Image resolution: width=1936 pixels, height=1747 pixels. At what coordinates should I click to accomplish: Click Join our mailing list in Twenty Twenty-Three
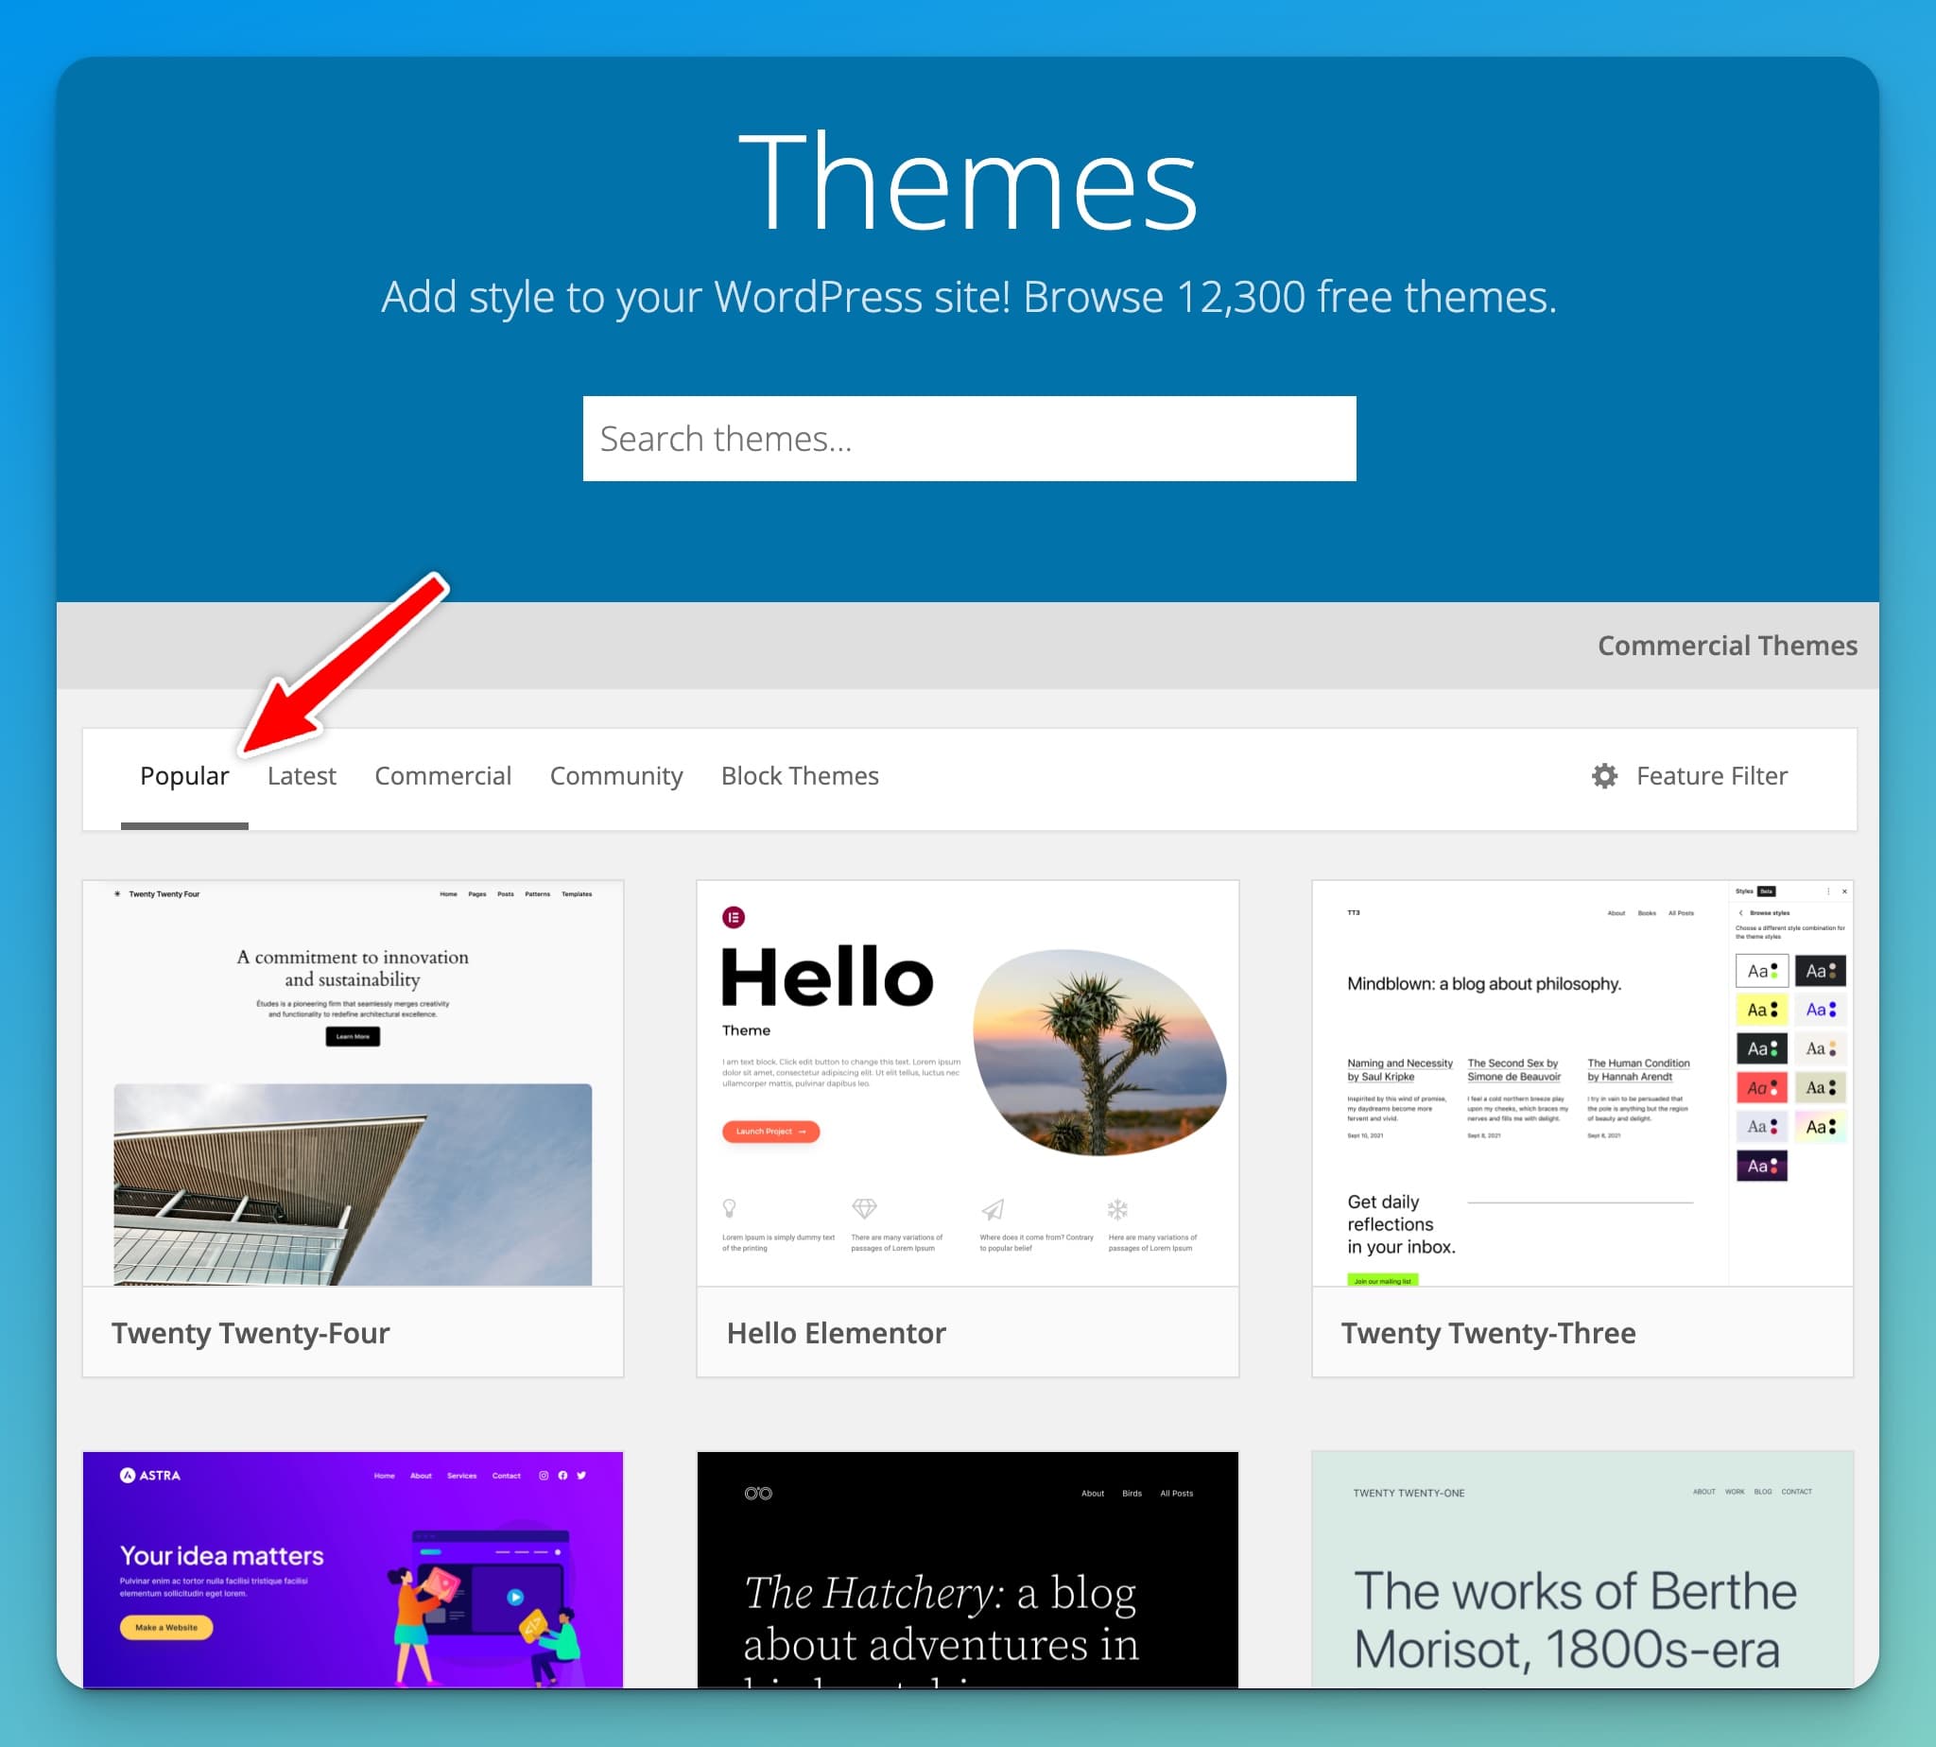tap(1382, 1280)
